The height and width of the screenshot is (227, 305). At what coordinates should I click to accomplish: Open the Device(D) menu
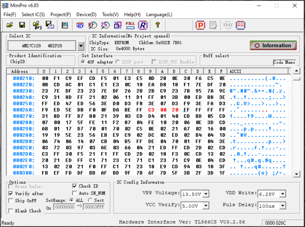(x=86, y=15)
